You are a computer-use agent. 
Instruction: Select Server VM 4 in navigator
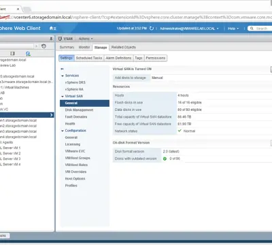(10, 165)
